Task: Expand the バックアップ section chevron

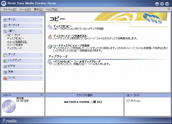Action: (41, 61)
